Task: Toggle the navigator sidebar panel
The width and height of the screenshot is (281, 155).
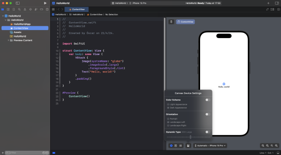Action: click(17, 3)
